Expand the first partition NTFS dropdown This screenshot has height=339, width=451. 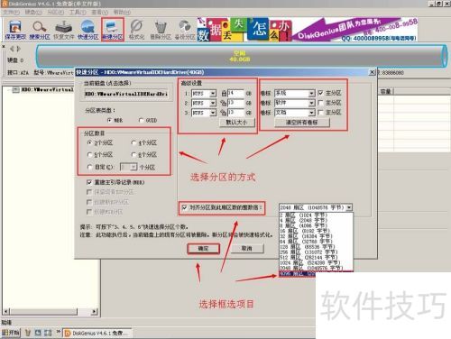tap(213, 94)
